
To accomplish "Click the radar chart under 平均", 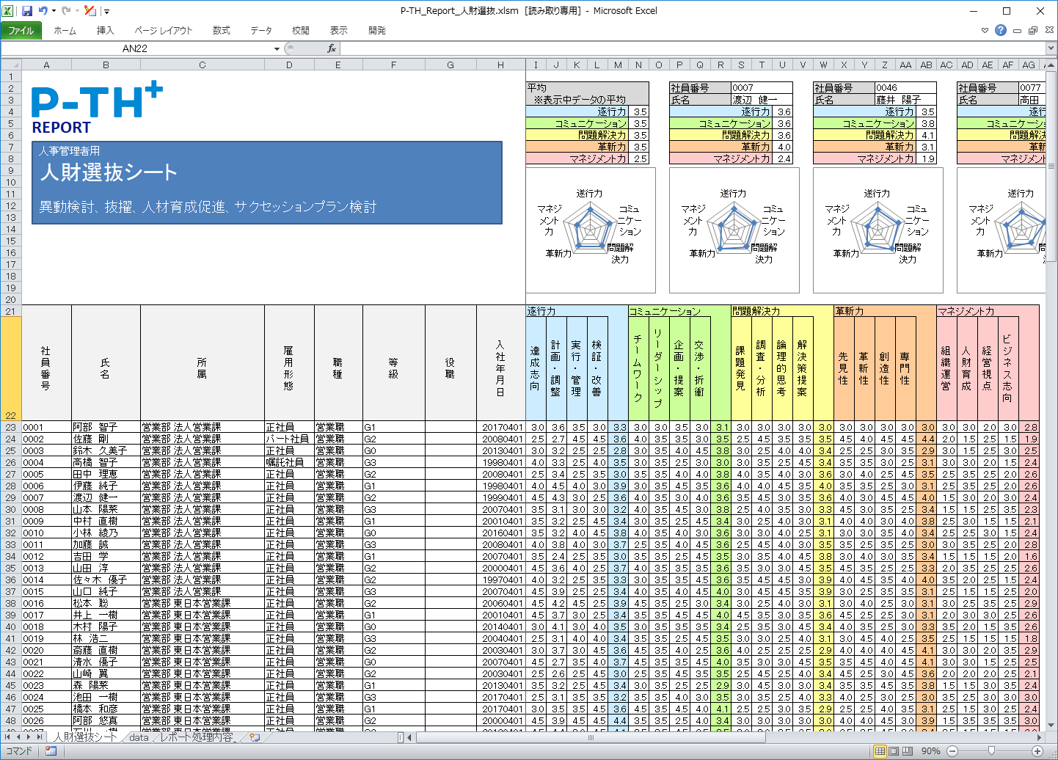I will point(591,230).
